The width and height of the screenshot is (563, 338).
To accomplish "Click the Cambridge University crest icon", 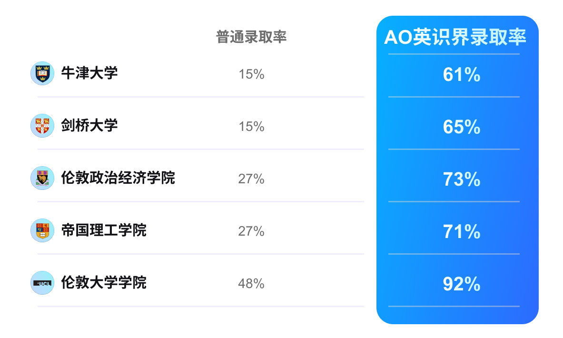I will pos(42,126).
